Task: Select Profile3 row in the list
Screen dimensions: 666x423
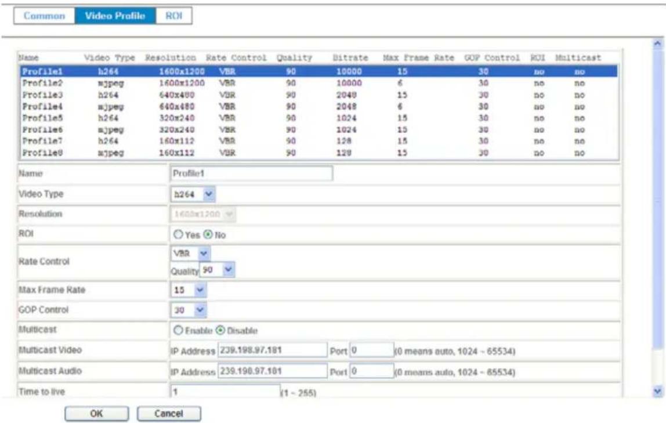Action: (318, 95)
